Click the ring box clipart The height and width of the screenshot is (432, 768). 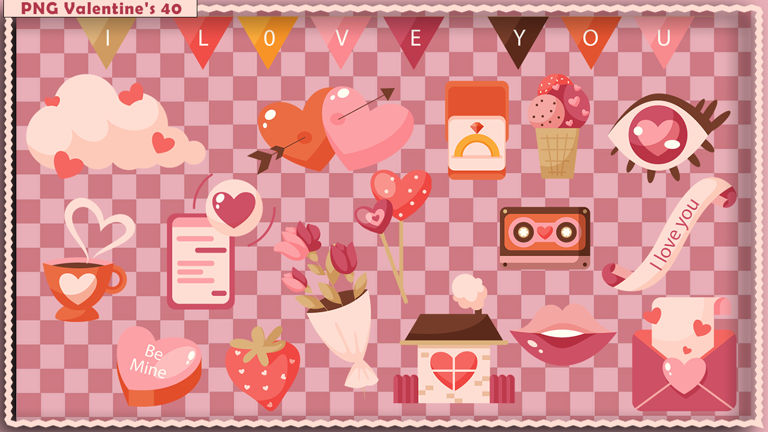(x=477, y=130)
